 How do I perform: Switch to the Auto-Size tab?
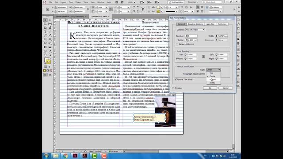click(x=210, y=24)
